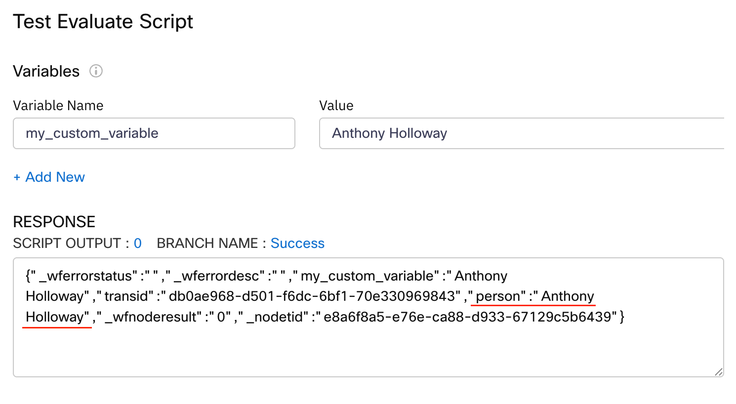Click the Value field containing Anthony Holloway

521,133
